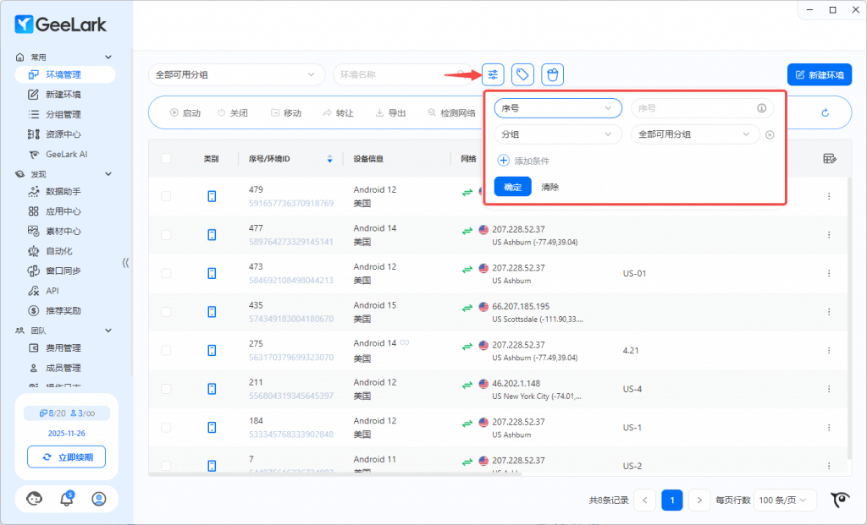
Task: Click the 序号 filter input field
Action: (693, 108)
